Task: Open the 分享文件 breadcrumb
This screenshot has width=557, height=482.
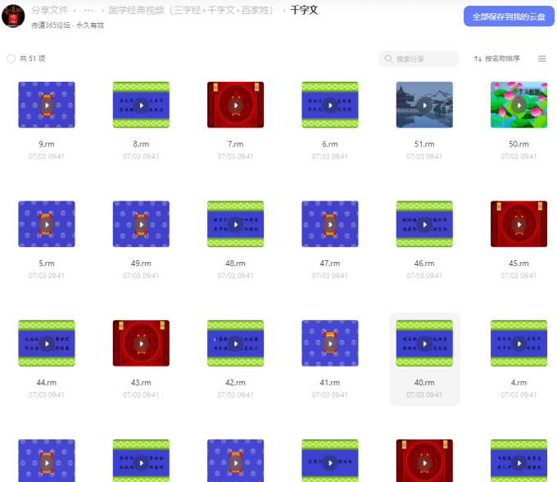Action: coord(50,10)
